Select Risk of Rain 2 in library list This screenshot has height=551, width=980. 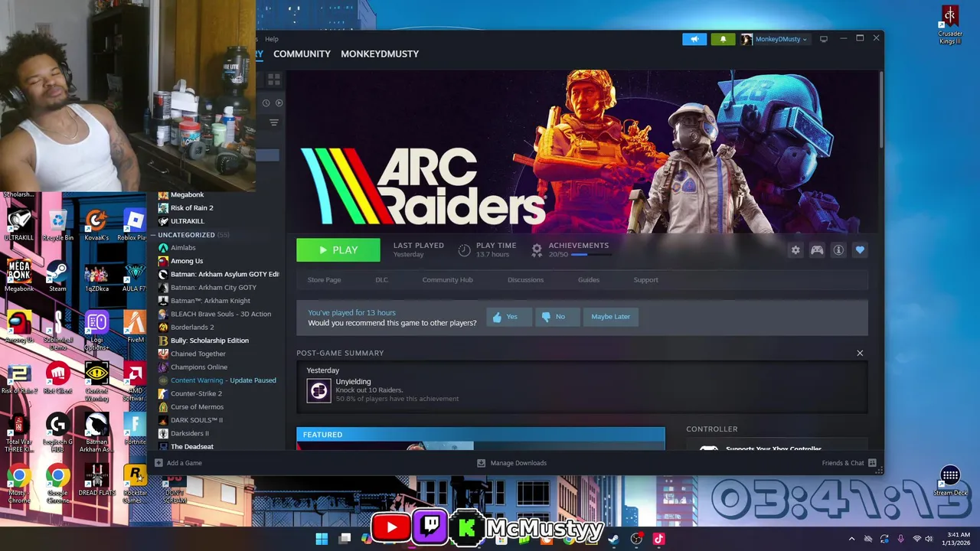(x=191, y=208)
